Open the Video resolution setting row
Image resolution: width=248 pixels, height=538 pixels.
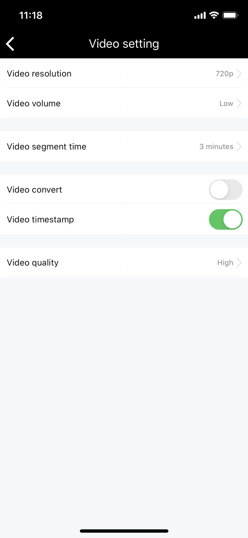coord(124,73)
